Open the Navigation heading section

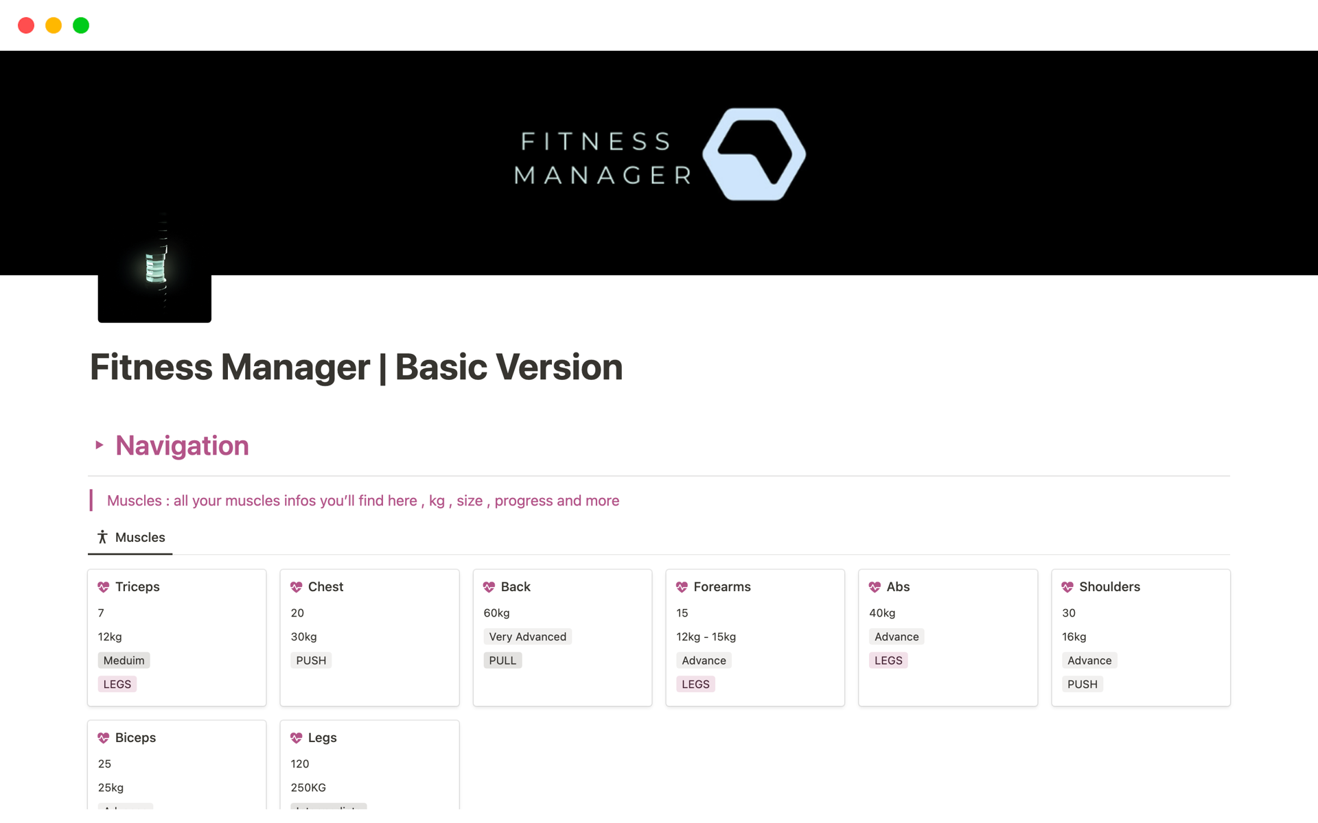coord(182,446)
